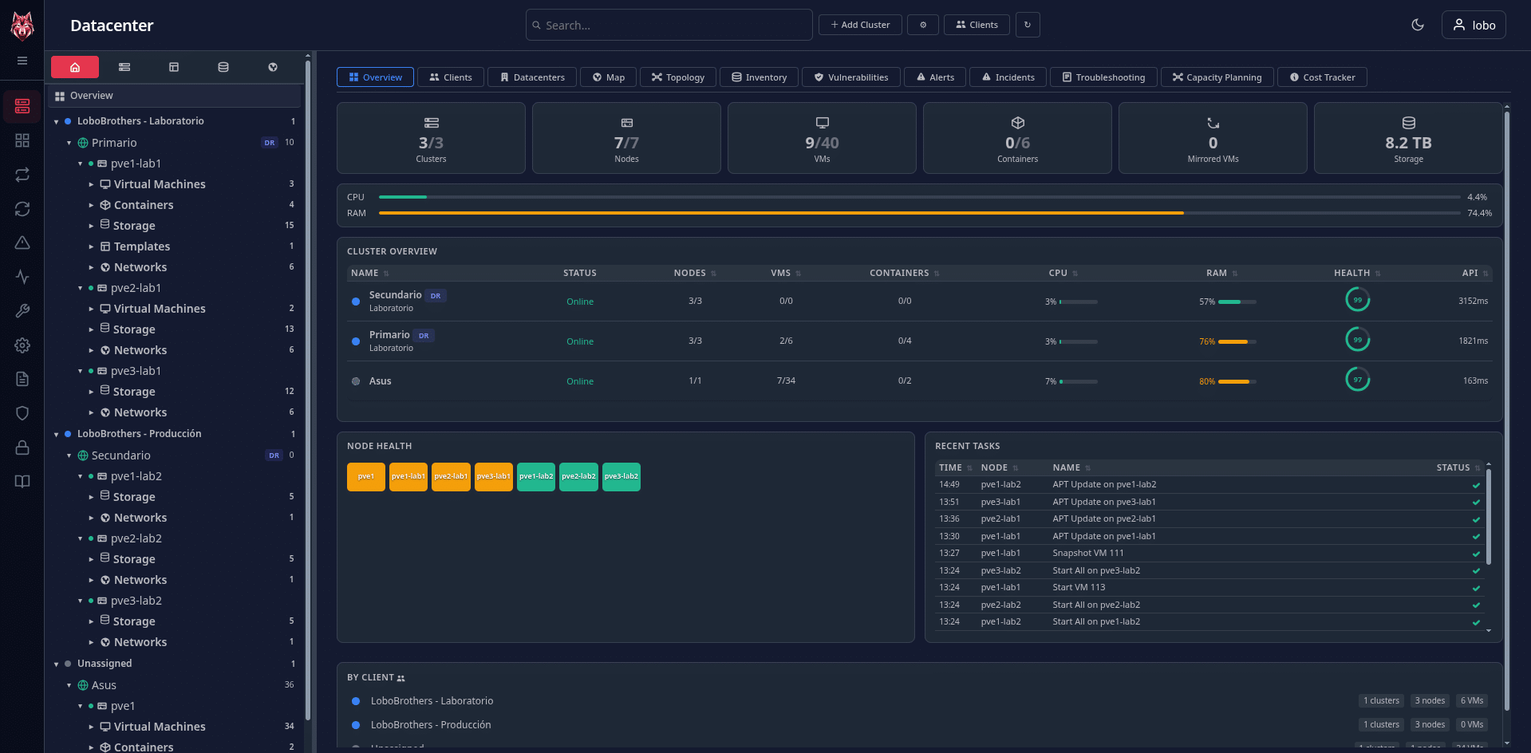This screenshot has height=753, width=1531.
Task: Open the Vulnerabilities tab
Action: pos(850,77)
